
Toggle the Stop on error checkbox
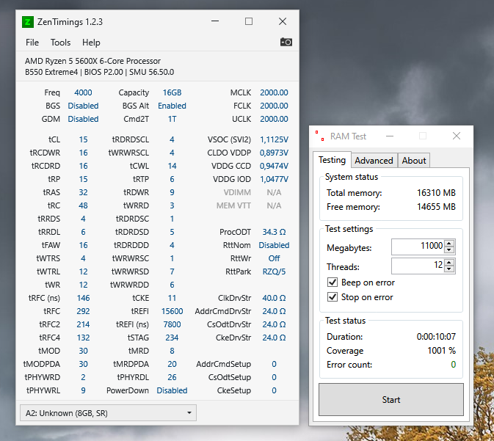[x=333, y=296]
